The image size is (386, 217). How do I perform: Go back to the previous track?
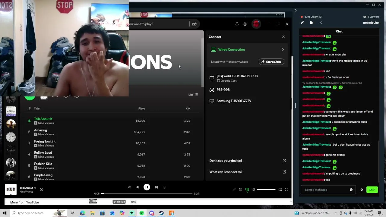[x=137, y=187]
